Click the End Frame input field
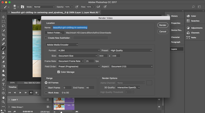This screenshot has width=205, height=113. pyautogui.click(x=90, y=88)
